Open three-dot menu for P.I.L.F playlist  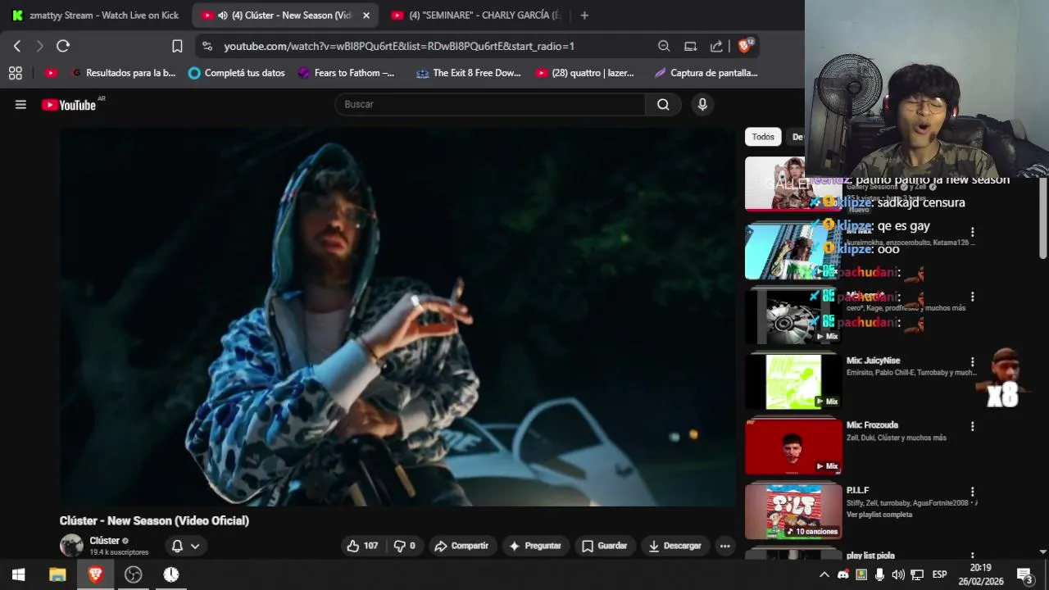(x=973, y=491)
